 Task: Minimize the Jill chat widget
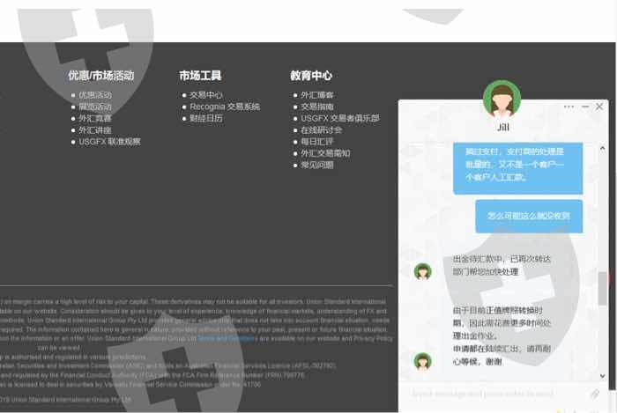click(x=585, y=107)
